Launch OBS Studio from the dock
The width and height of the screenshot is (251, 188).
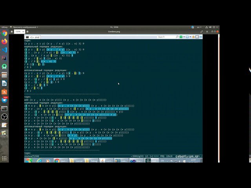[x=4, y=117]
